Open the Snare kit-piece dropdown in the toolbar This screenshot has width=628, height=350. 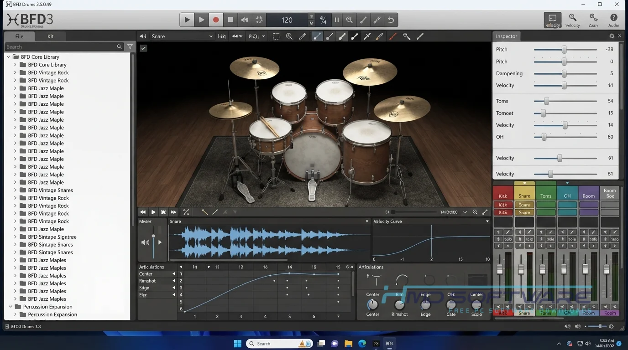182,36
